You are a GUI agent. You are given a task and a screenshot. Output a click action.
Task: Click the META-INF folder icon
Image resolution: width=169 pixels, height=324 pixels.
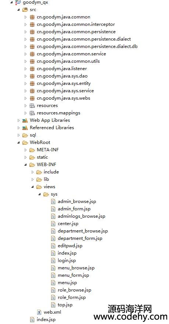coord(32,150)
